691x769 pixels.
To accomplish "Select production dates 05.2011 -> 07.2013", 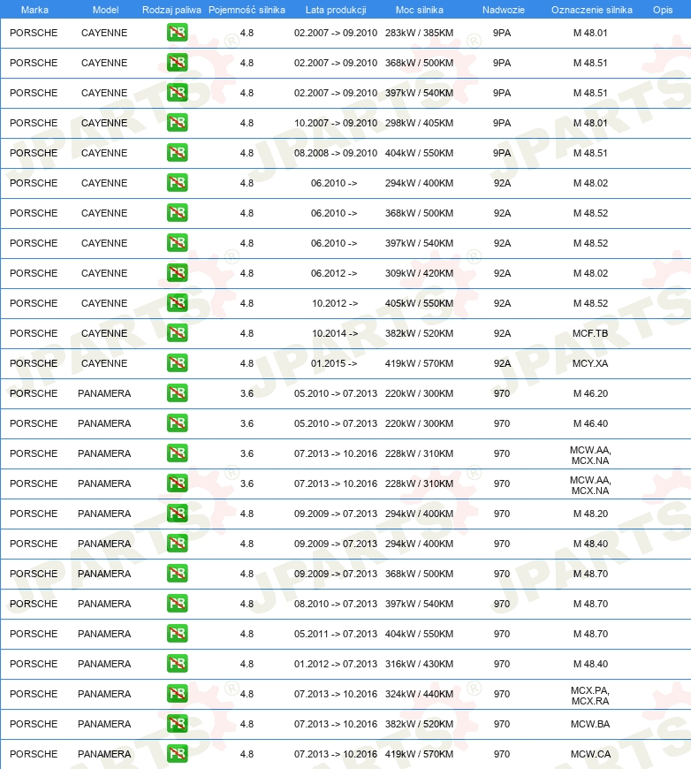I will coord(336,634).
